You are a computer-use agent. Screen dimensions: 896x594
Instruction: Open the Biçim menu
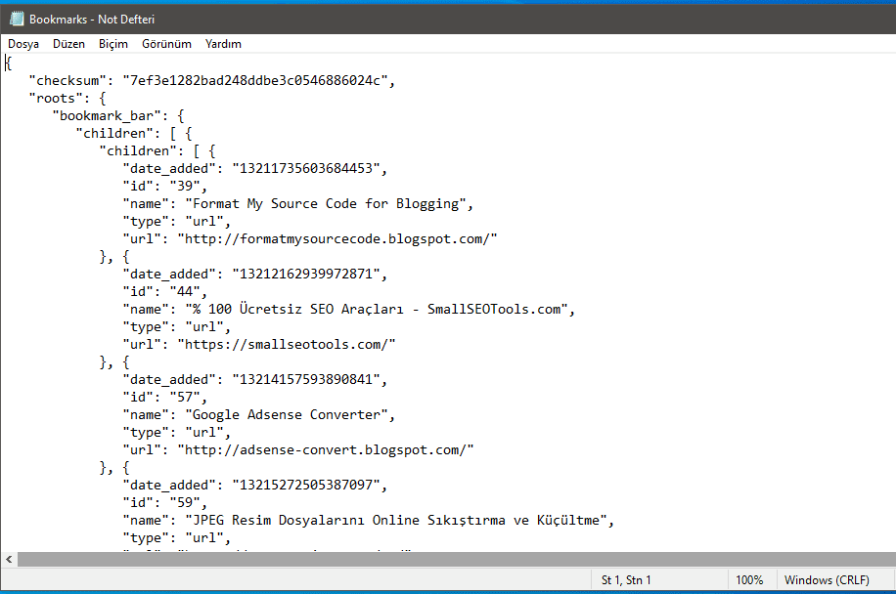[x=113, y=44]
